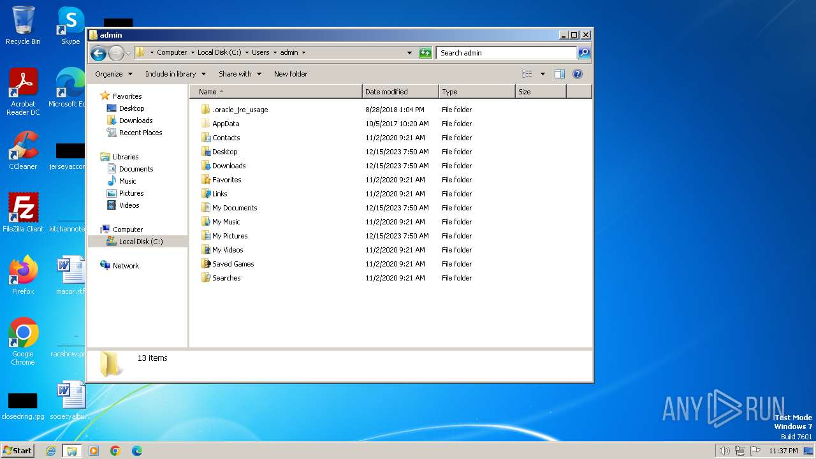
Task: Click the Help question mark icon
Action: click(578, 74)
